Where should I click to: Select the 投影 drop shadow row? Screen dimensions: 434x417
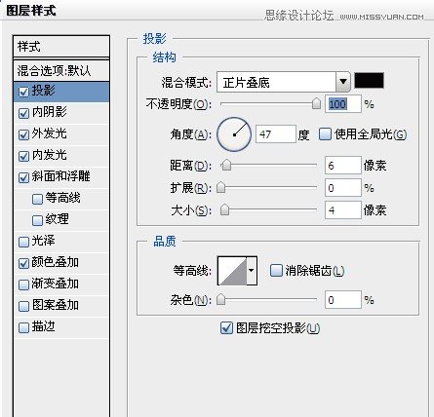(61, 92)
